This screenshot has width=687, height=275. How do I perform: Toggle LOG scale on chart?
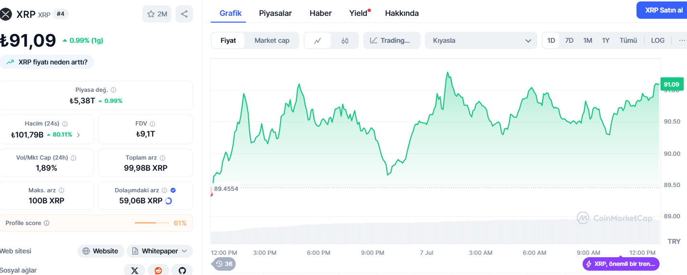click(x=658, y=40)
